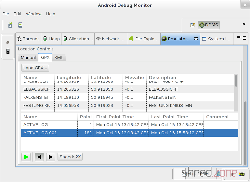250x182 pixels.
Task: Switch to the Threads tab
Action: coord(28,39)
